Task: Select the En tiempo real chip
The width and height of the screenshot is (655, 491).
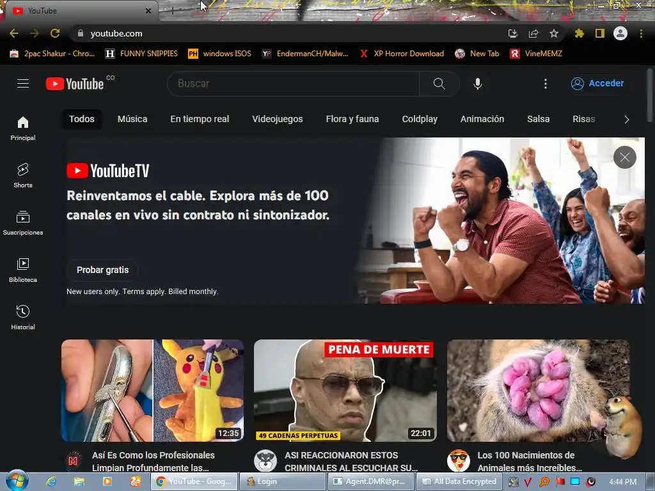Action: coord(200,119)
